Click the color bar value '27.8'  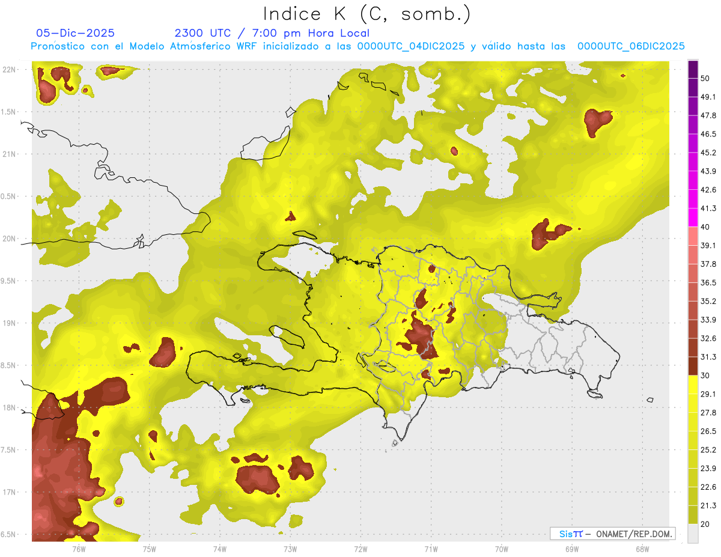708,413
